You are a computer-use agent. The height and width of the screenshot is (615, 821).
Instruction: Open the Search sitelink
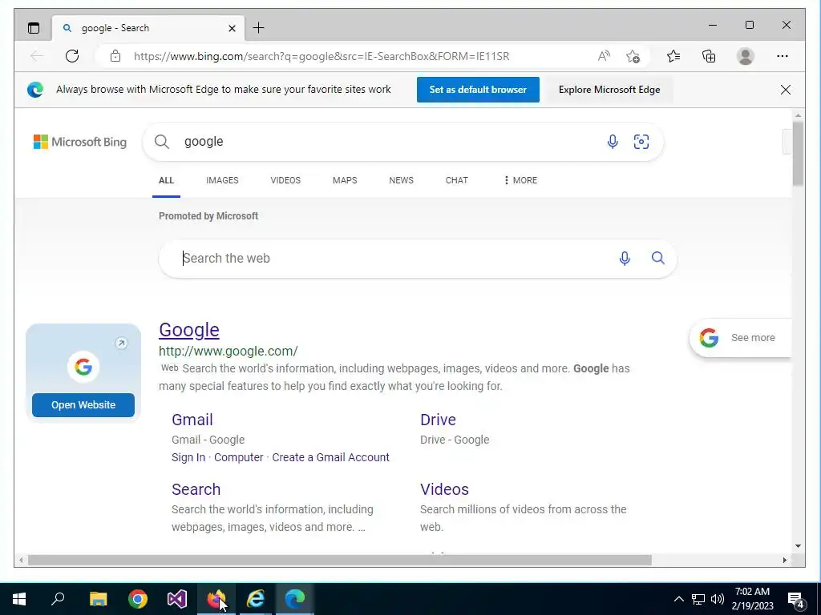tap(196, 489)
